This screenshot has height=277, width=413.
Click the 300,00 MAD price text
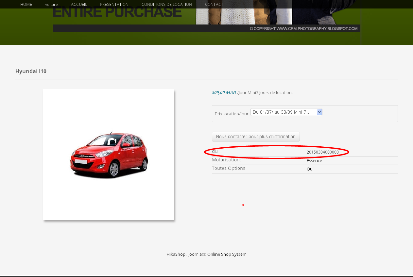[x=224, y=92]
